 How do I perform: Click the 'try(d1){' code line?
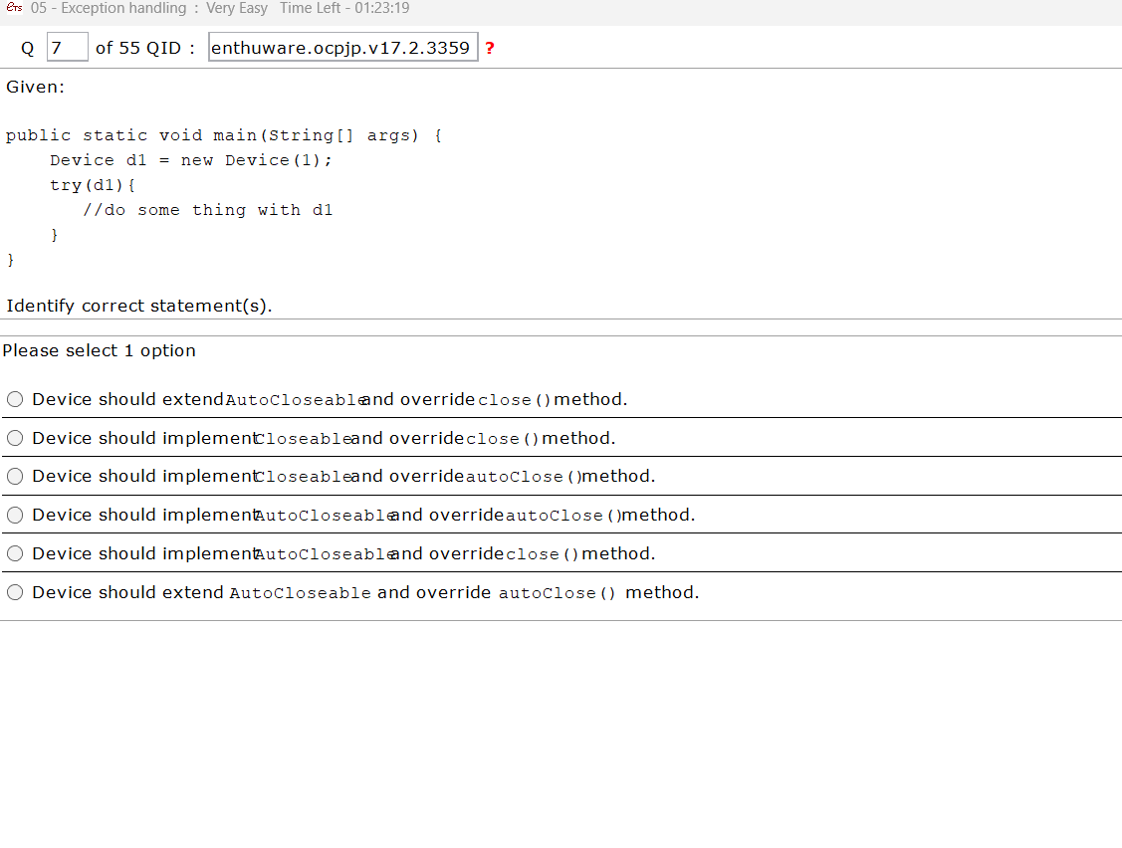coord(93,185)
